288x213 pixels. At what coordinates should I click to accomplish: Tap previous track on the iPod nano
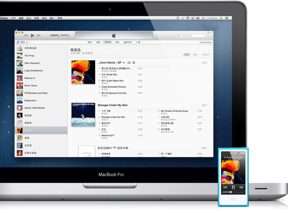click(225, 187)
